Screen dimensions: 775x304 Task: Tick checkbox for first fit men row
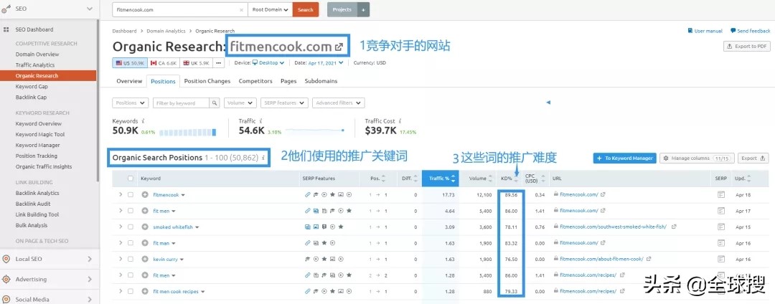[131, 211]
